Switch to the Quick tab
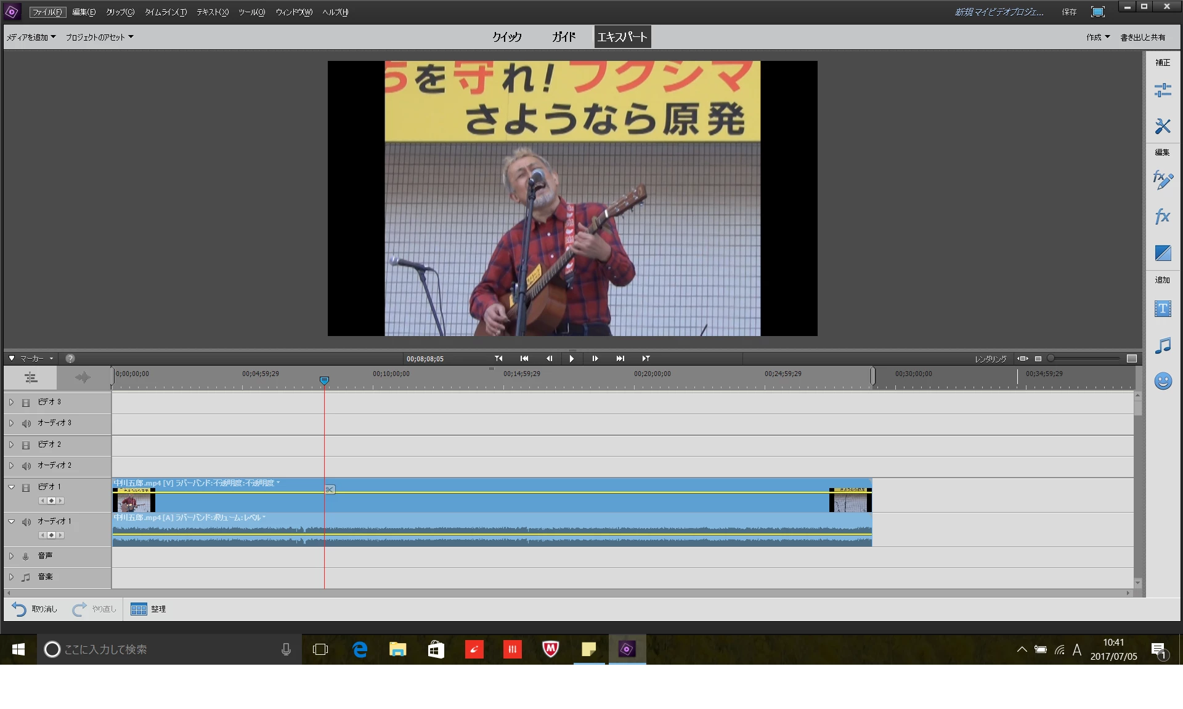Screen dimensions: 1183x709 coord(506,37)
